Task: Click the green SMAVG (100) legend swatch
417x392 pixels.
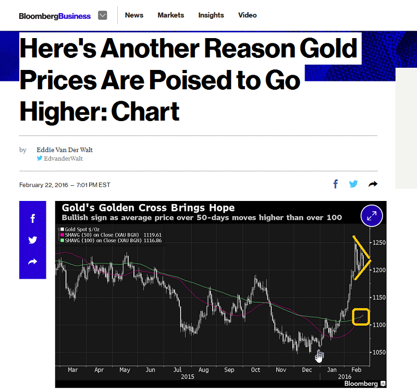Action: pyautogui.click(x=62, y=241)
